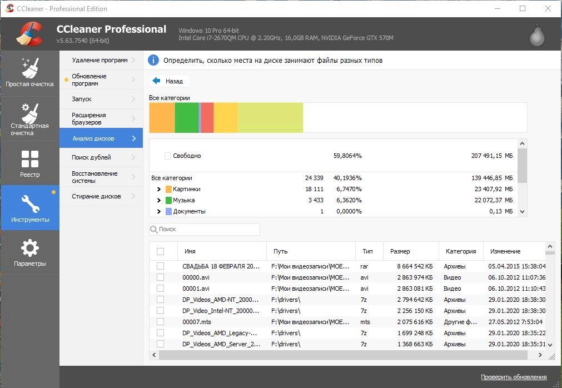The height and width of the screenshot is (388, 562).
Task: Click chevron next to Удаление программ
Action: (x=133, y=60)
